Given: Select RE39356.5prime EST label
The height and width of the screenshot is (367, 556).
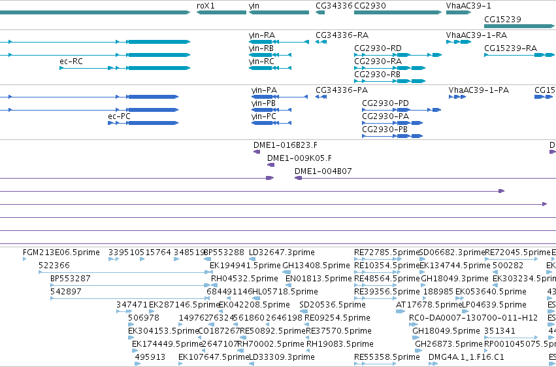Looking at the screenshot, I should point(387,292).
